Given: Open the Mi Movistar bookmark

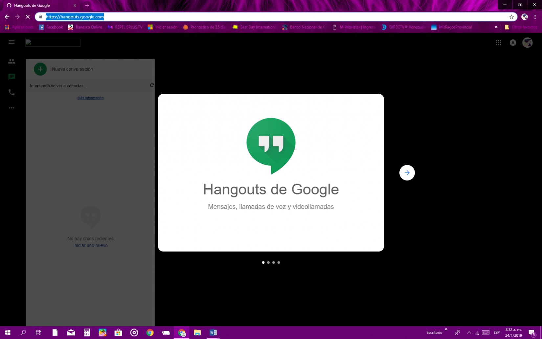Looking at the screenshot, I should (x=354, y=27).
